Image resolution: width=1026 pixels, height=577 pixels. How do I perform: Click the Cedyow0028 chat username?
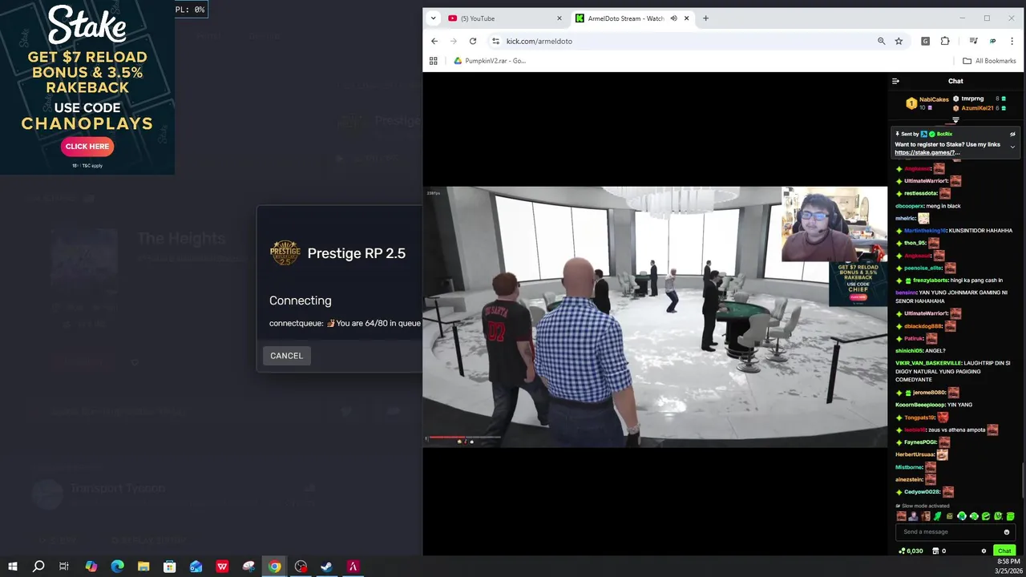click(922, 492)
